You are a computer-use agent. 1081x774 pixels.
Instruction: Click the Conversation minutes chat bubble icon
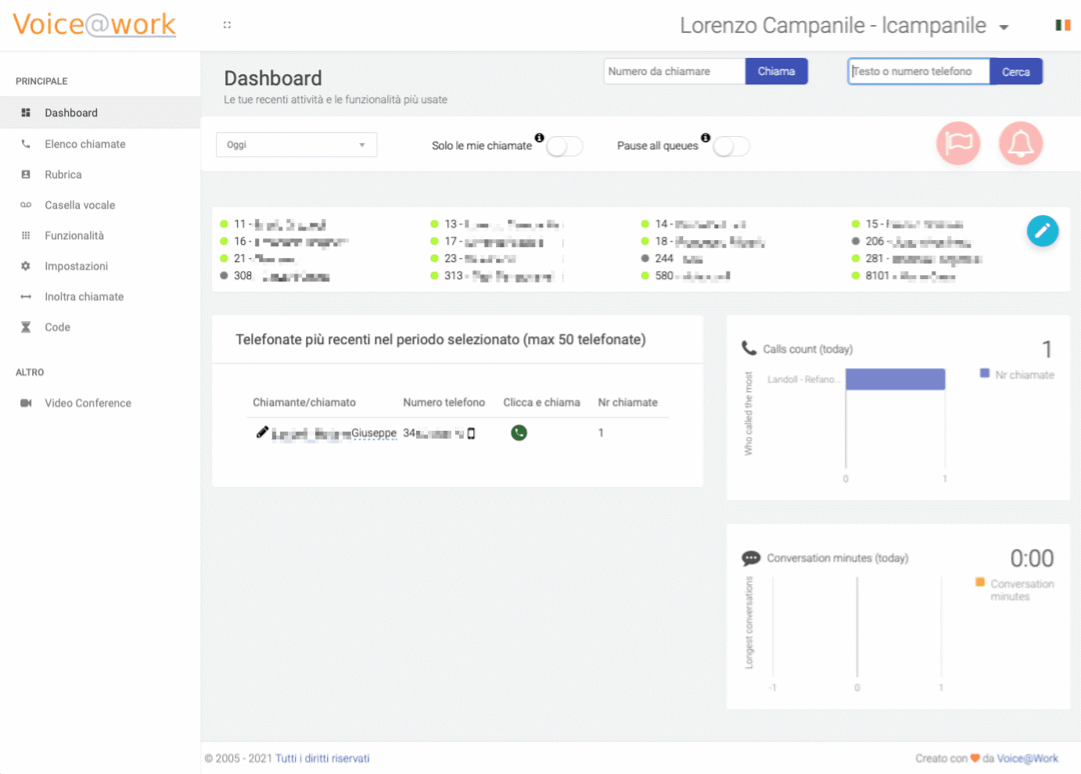(x=751, y=558)
